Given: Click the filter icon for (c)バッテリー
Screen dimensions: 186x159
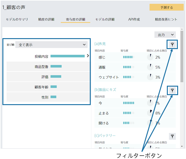Looking at the screenshot, I should tap(172, 136).
